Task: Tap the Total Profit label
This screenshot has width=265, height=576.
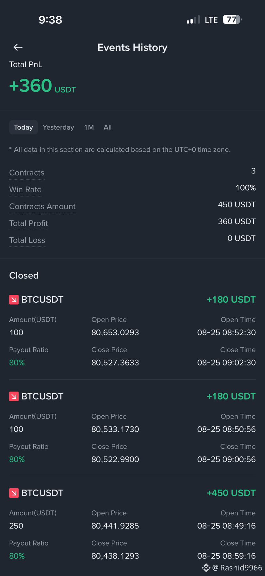Action: (x=28, y=223)
